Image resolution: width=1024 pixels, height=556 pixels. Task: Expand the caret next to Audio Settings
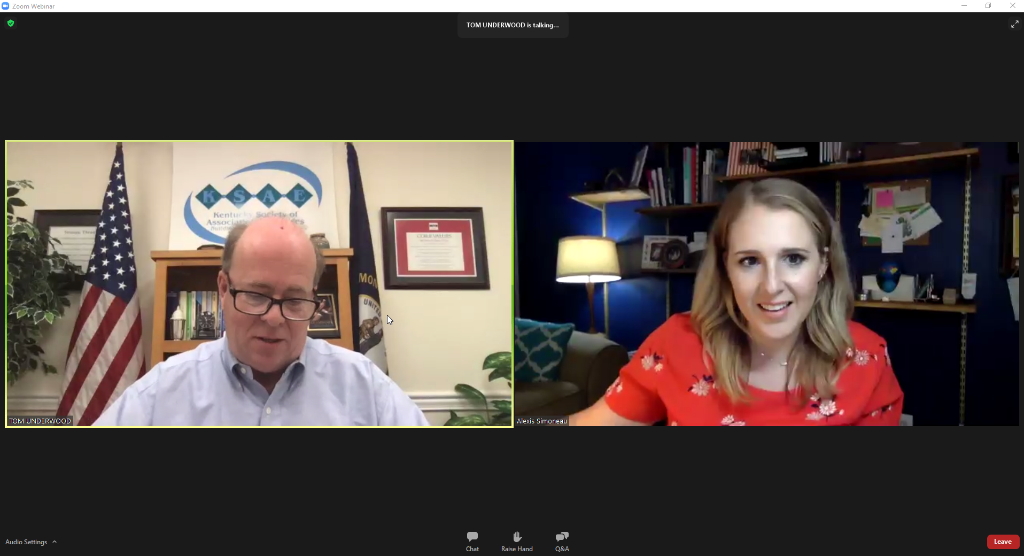click(55, 542)
